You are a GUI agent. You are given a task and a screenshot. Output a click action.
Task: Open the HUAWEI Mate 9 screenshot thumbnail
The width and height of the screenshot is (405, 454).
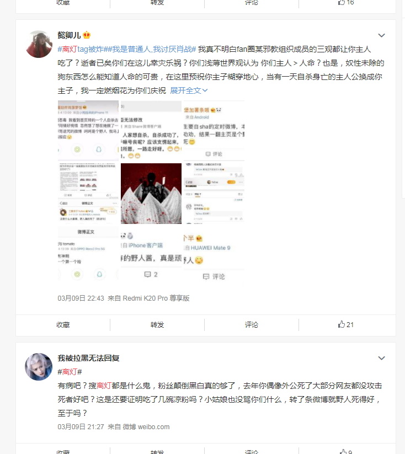[214, 256]
